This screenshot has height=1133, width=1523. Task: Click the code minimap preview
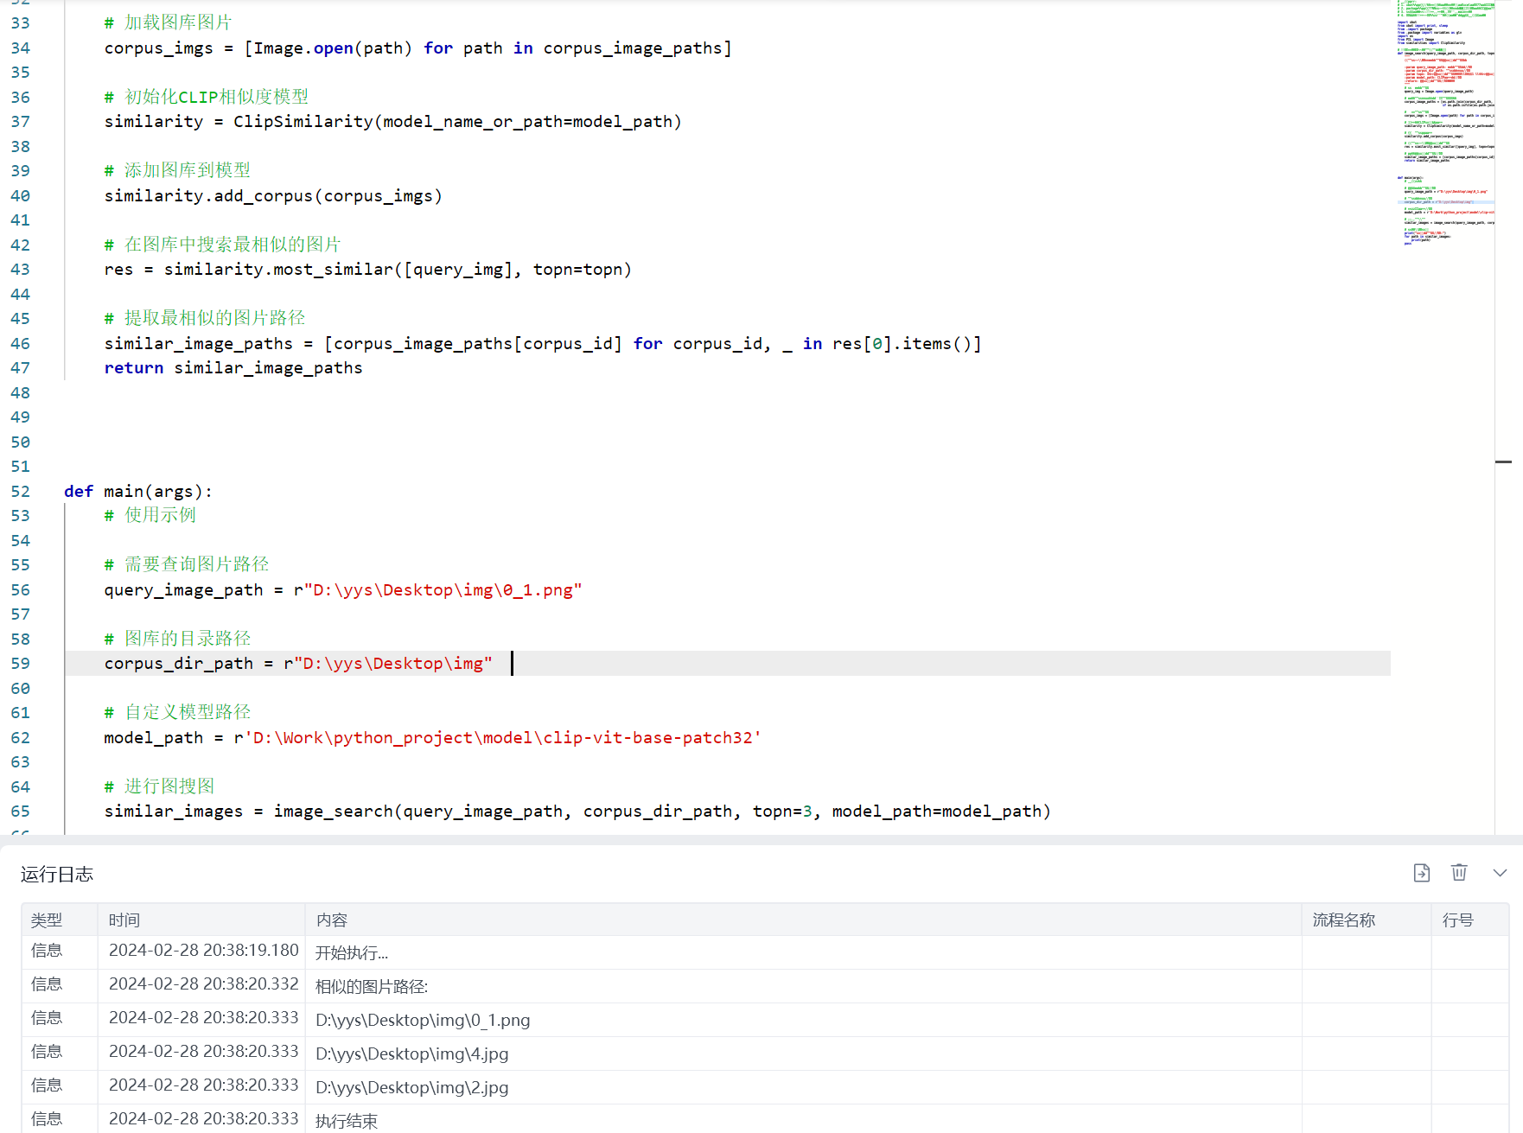[x=1445, y=121]
